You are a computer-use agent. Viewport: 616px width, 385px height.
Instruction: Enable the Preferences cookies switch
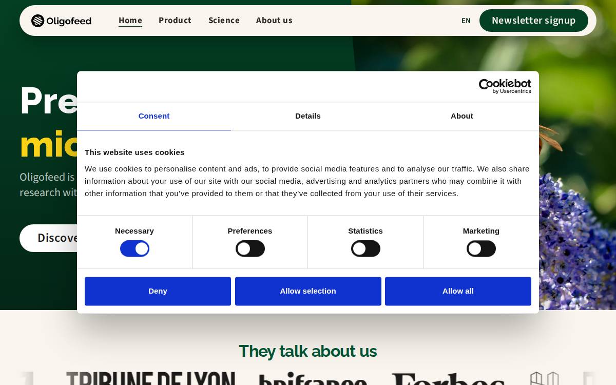pos(250,248)
